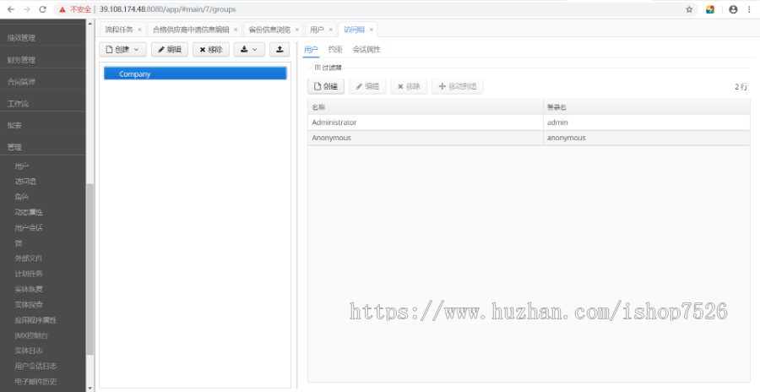
Task: Click 移除 button above users table
Action: (x=409, y=86)
